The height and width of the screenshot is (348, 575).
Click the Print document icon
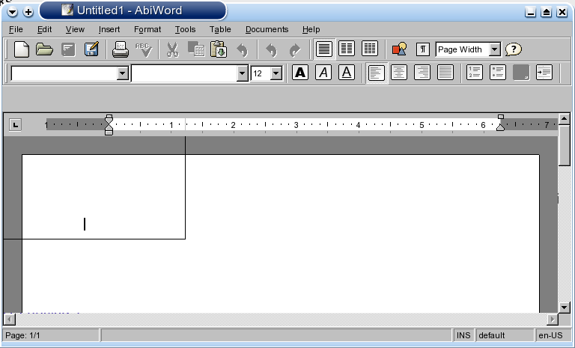120,49
